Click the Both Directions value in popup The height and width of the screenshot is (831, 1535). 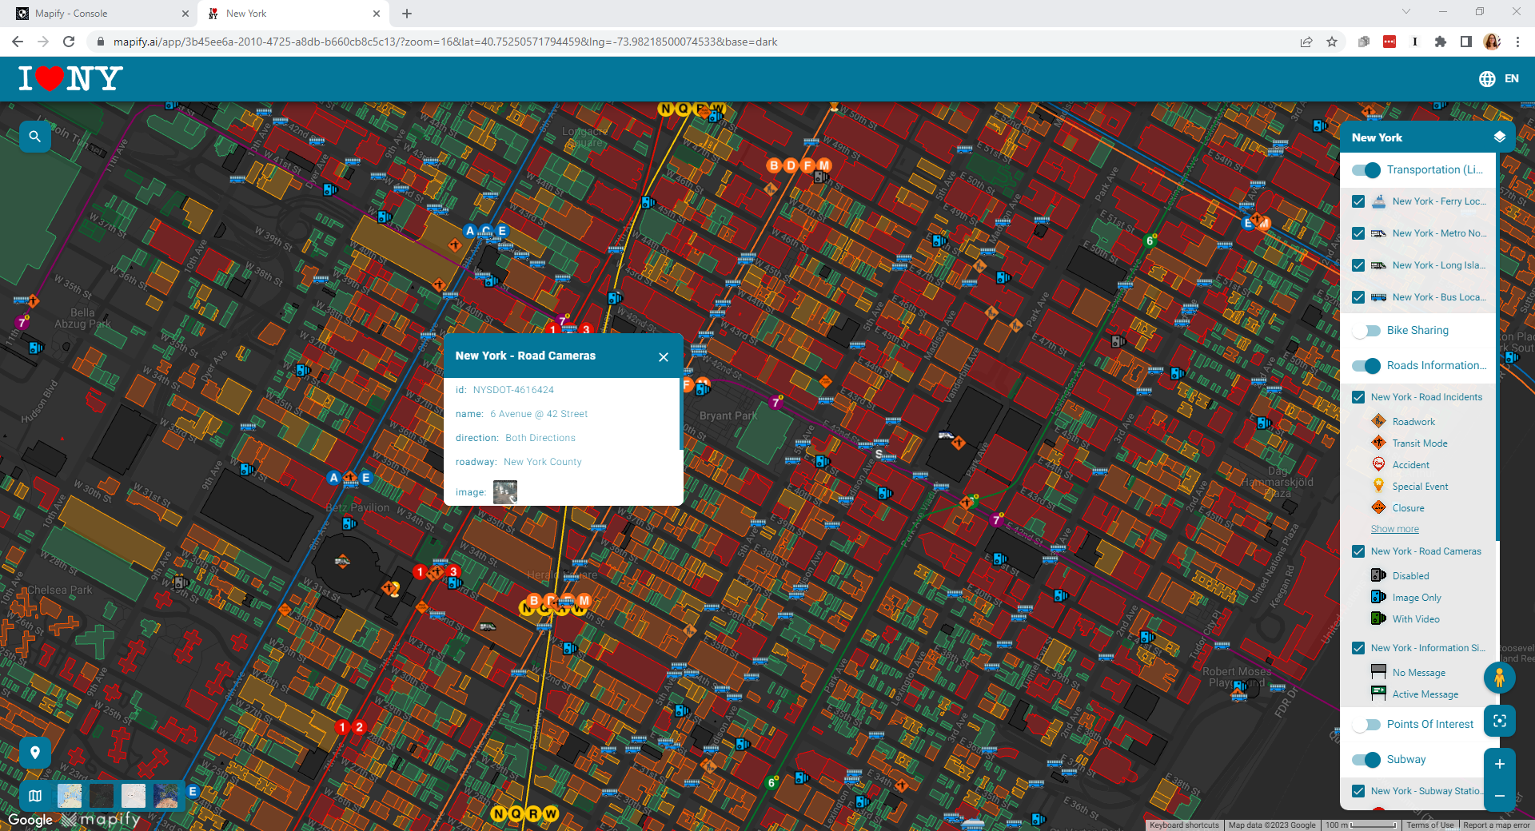point(540,438)
